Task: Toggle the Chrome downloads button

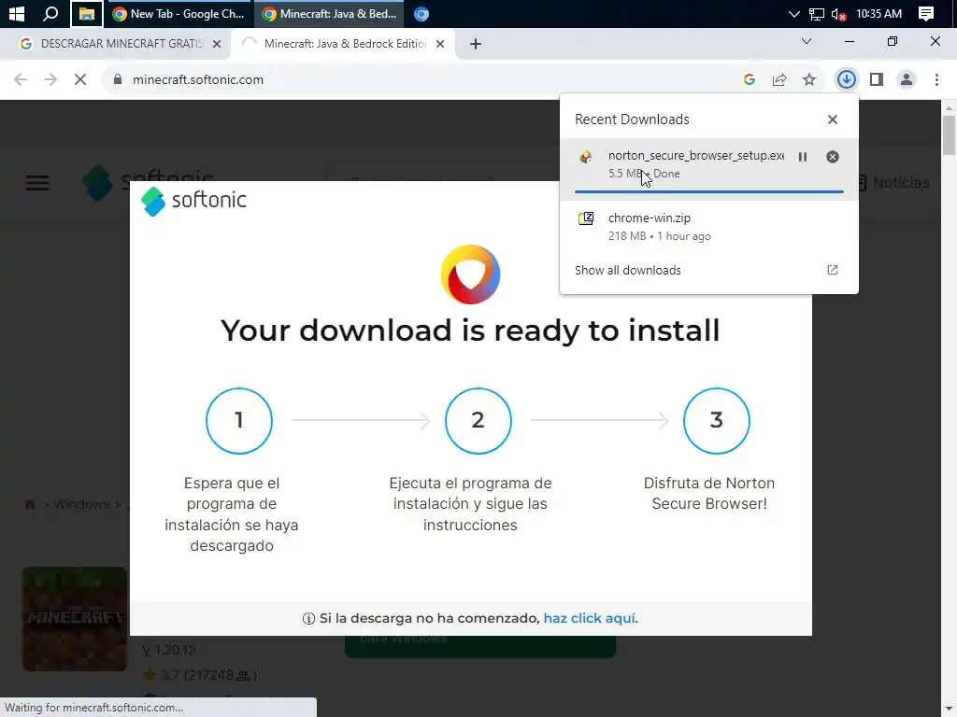Action: [x=847, y=79]
